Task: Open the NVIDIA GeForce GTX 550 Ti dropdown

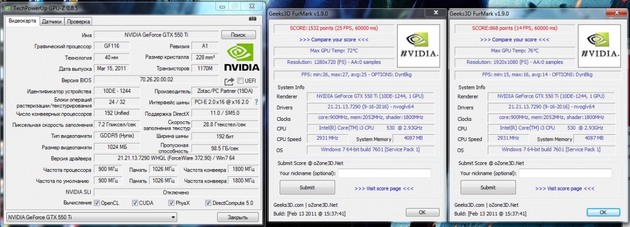Action: 92,217
